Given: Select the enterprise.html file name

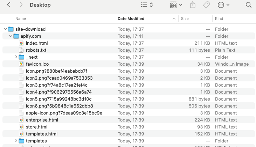Looking at the screenshot, I should tap(42, 120).
